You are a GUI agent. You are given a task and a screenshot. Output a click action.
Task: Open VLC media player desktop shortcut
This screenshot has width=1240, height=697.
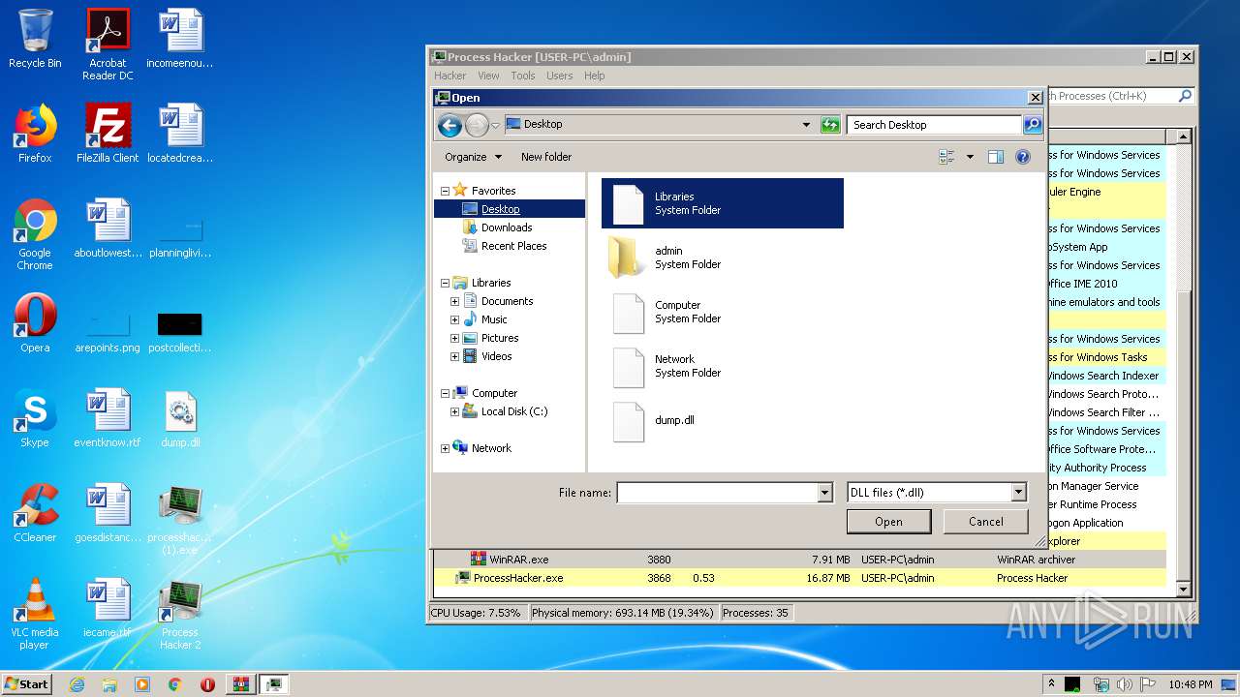35,614
